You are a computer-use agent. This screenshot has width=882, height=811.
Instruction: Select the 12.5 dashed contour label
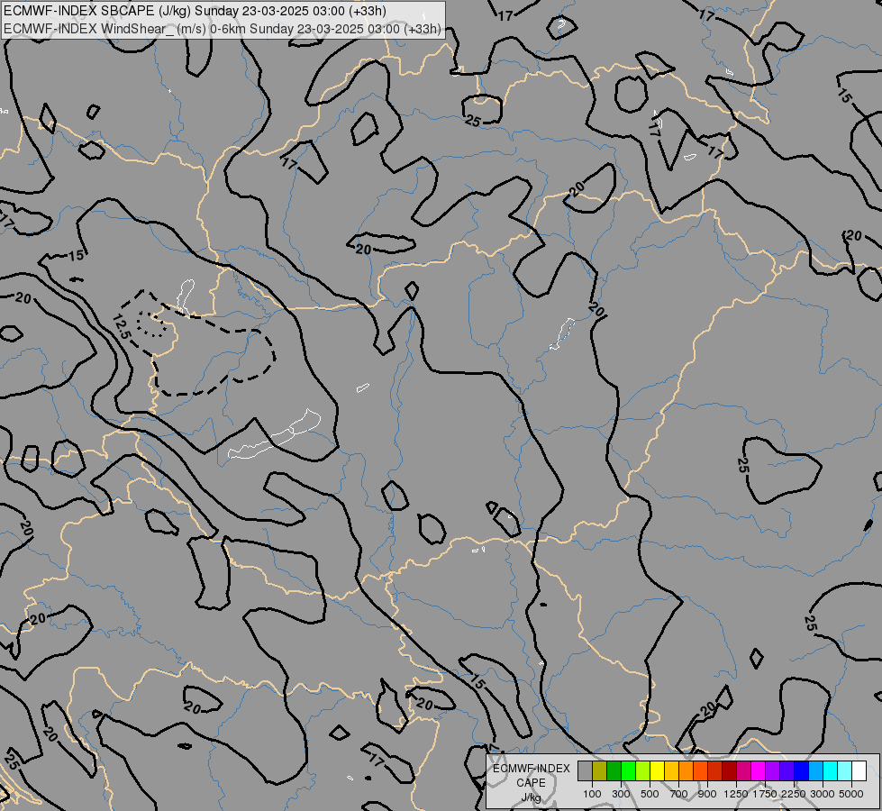point(122,327)
